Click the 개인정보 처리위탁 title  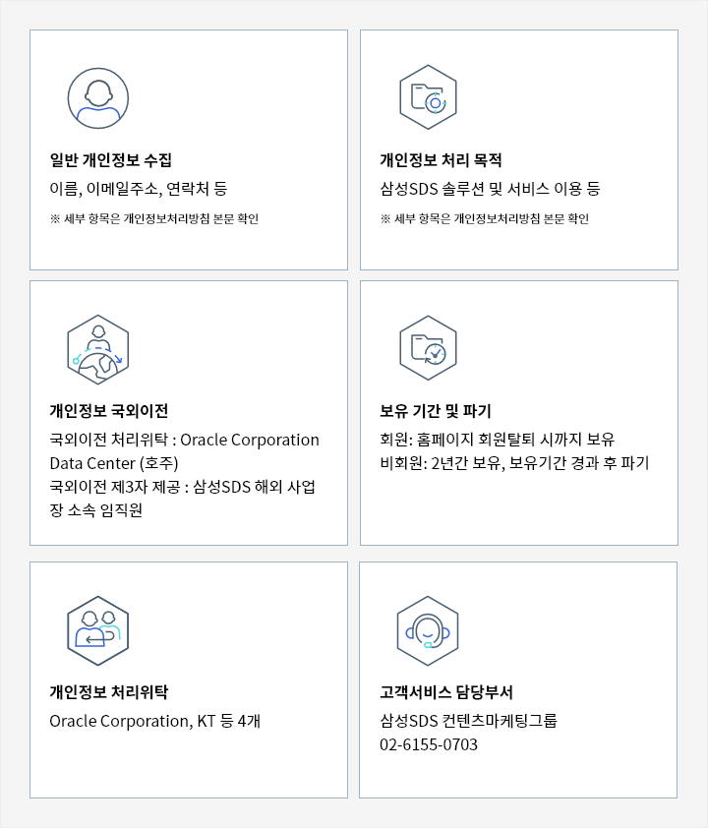click(109, 692)
